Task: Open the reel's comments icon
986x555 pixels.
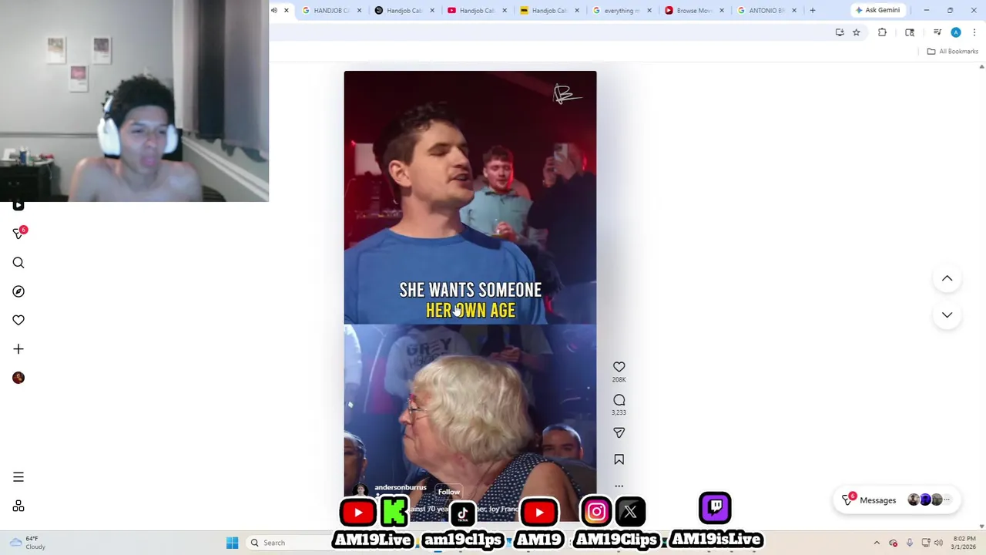Action: point(619,400)
